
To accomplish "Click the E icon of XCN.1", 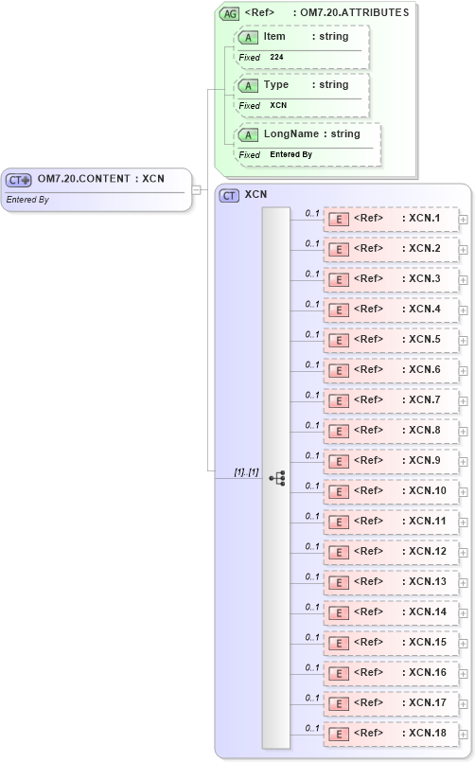I will 339,220.
